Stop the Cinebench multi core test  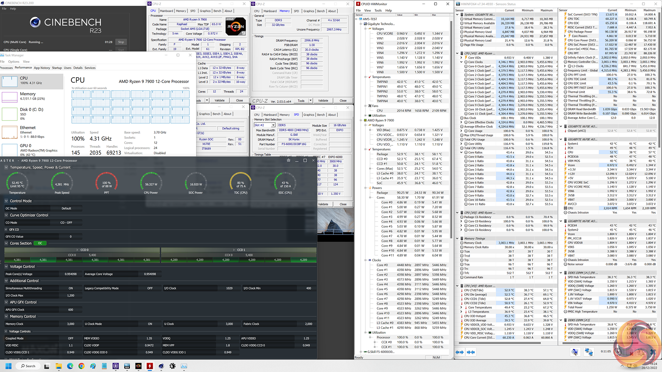[x=121, y=42]
